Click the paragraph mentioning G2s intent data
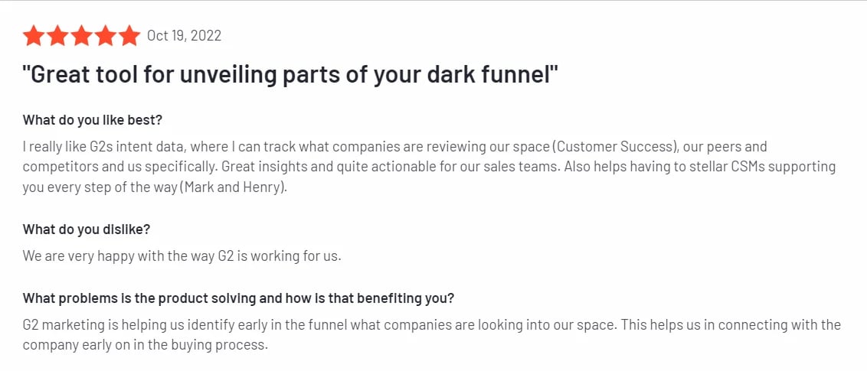The height and width of the screenshot is (371, 867). (x=429, y=168)
